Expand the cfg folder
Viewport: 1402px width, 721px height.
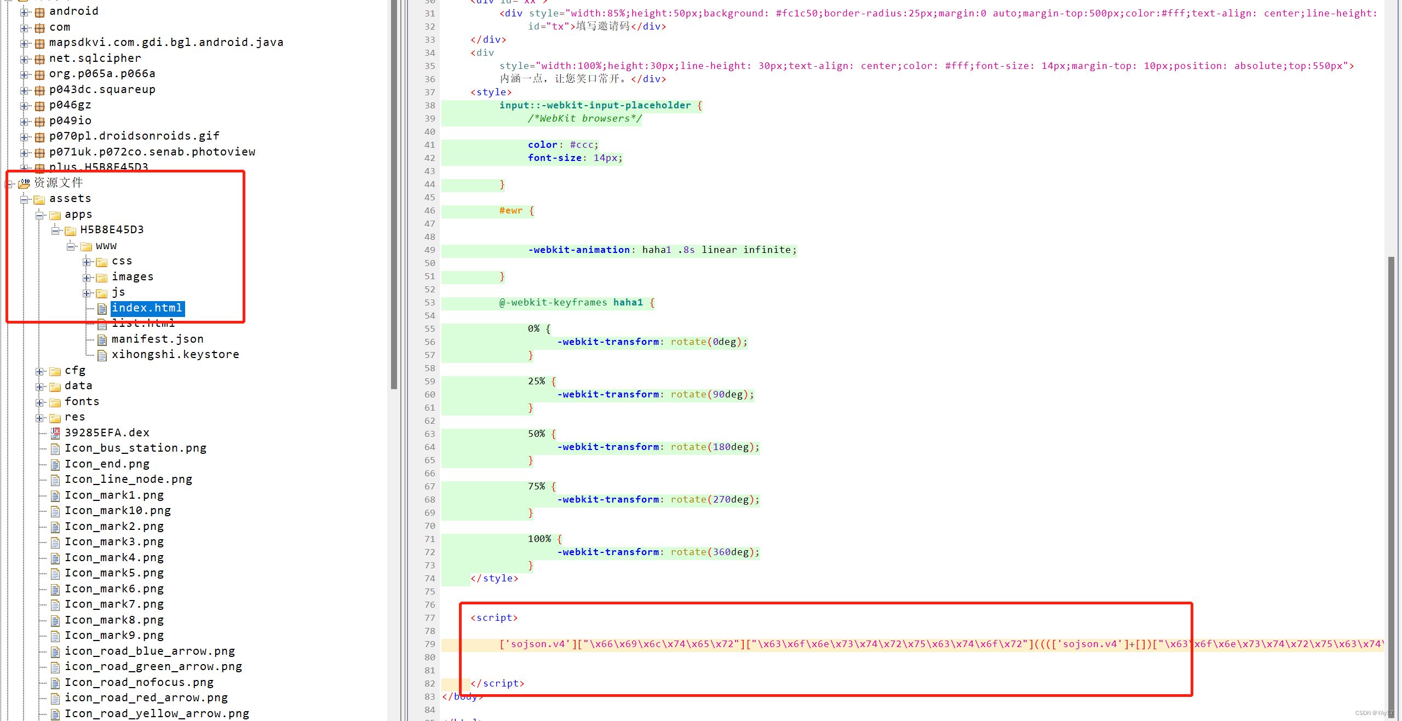(x=39, y=372)
